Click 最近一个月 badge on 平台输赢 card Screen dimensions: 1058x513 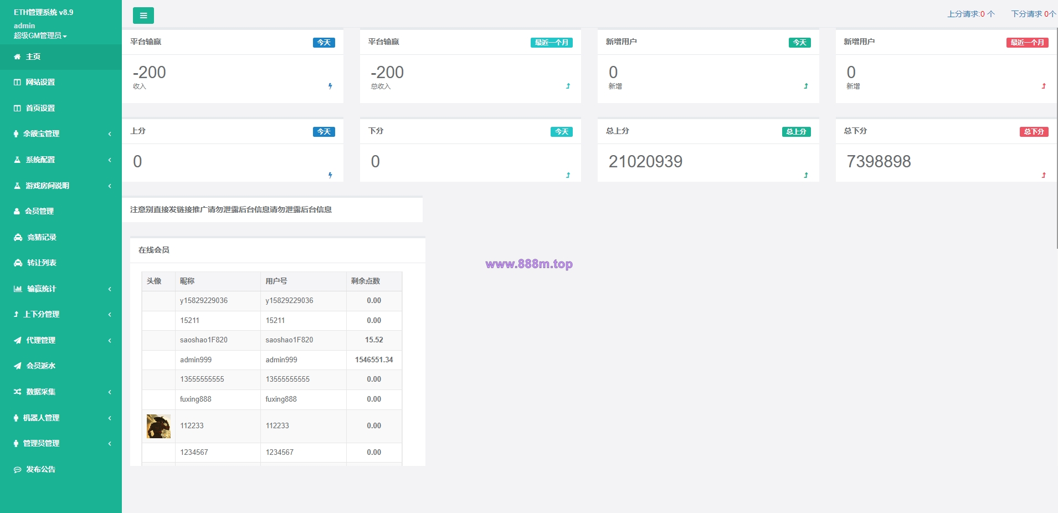pos(552,43)
